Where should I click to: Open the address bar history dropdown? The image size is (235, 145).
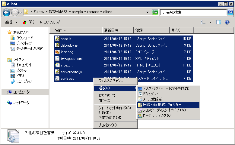[x=148, y=12]
